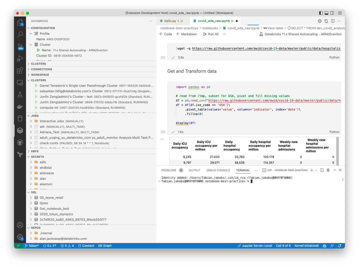The image size is (359, 267).
Task: Open the Extensions view
Action: [x=20, y=70]
